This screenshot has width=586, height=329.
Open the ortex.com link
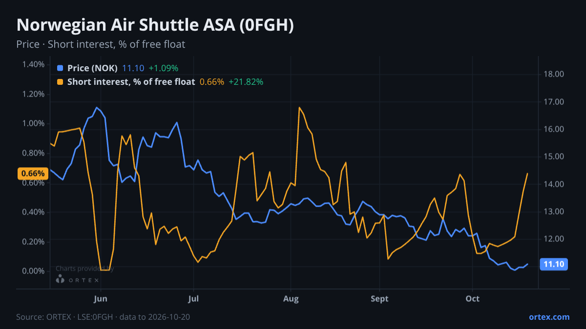click(549, 317)
